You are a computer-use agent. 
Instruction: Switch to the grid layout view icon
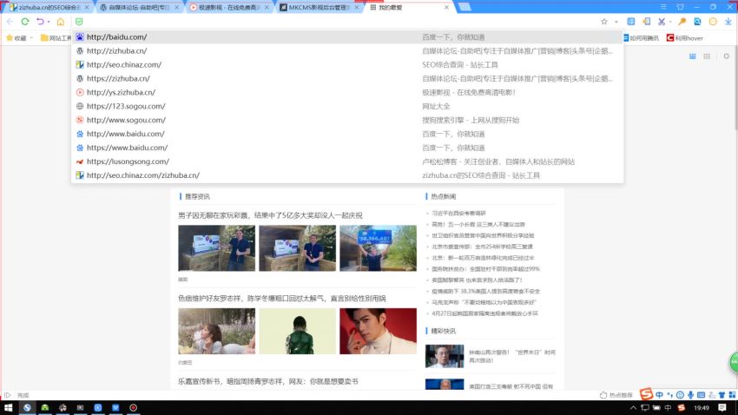point(707,56)
